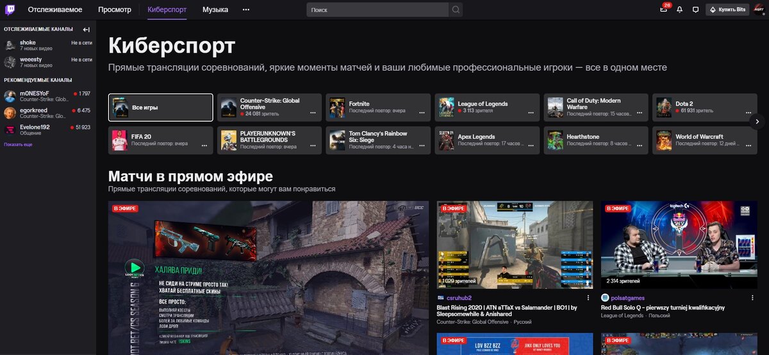Select the PLAYERUNKNOWN'S BATTLEGROUNDS card

pyautogui.click(x=269, y=140)
